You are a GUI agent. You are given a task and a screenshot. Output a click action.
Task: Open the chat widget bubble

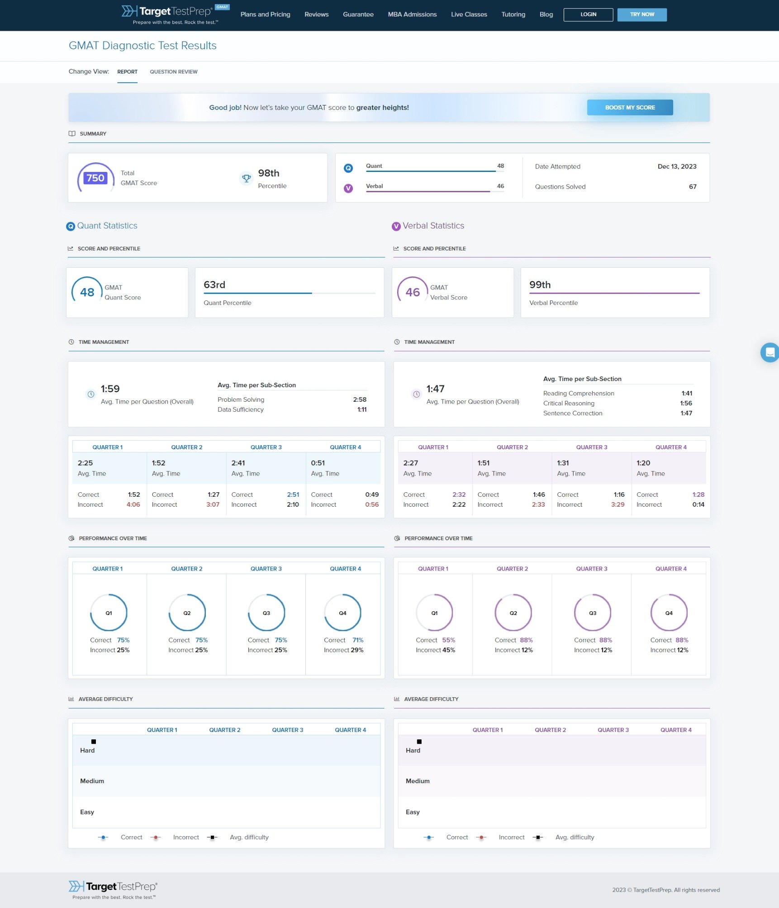pyautogui.click(x=769, y=352)
